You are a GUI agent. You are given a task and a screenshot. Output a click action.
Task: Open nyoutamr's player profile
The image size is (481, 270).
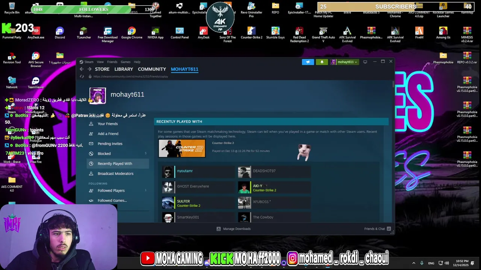198,172
